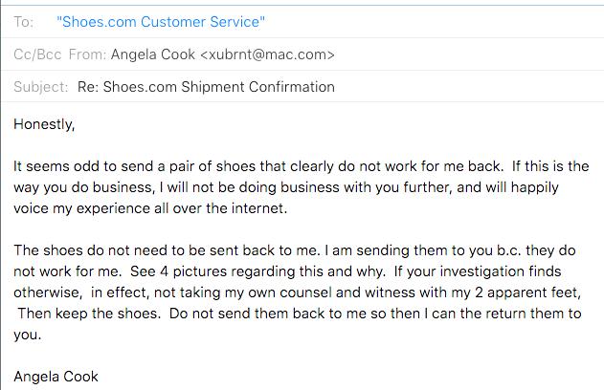Click the word "internet." in first paragraph
The width and height of the screenshot is (604, 390).
tap(259, 208)
